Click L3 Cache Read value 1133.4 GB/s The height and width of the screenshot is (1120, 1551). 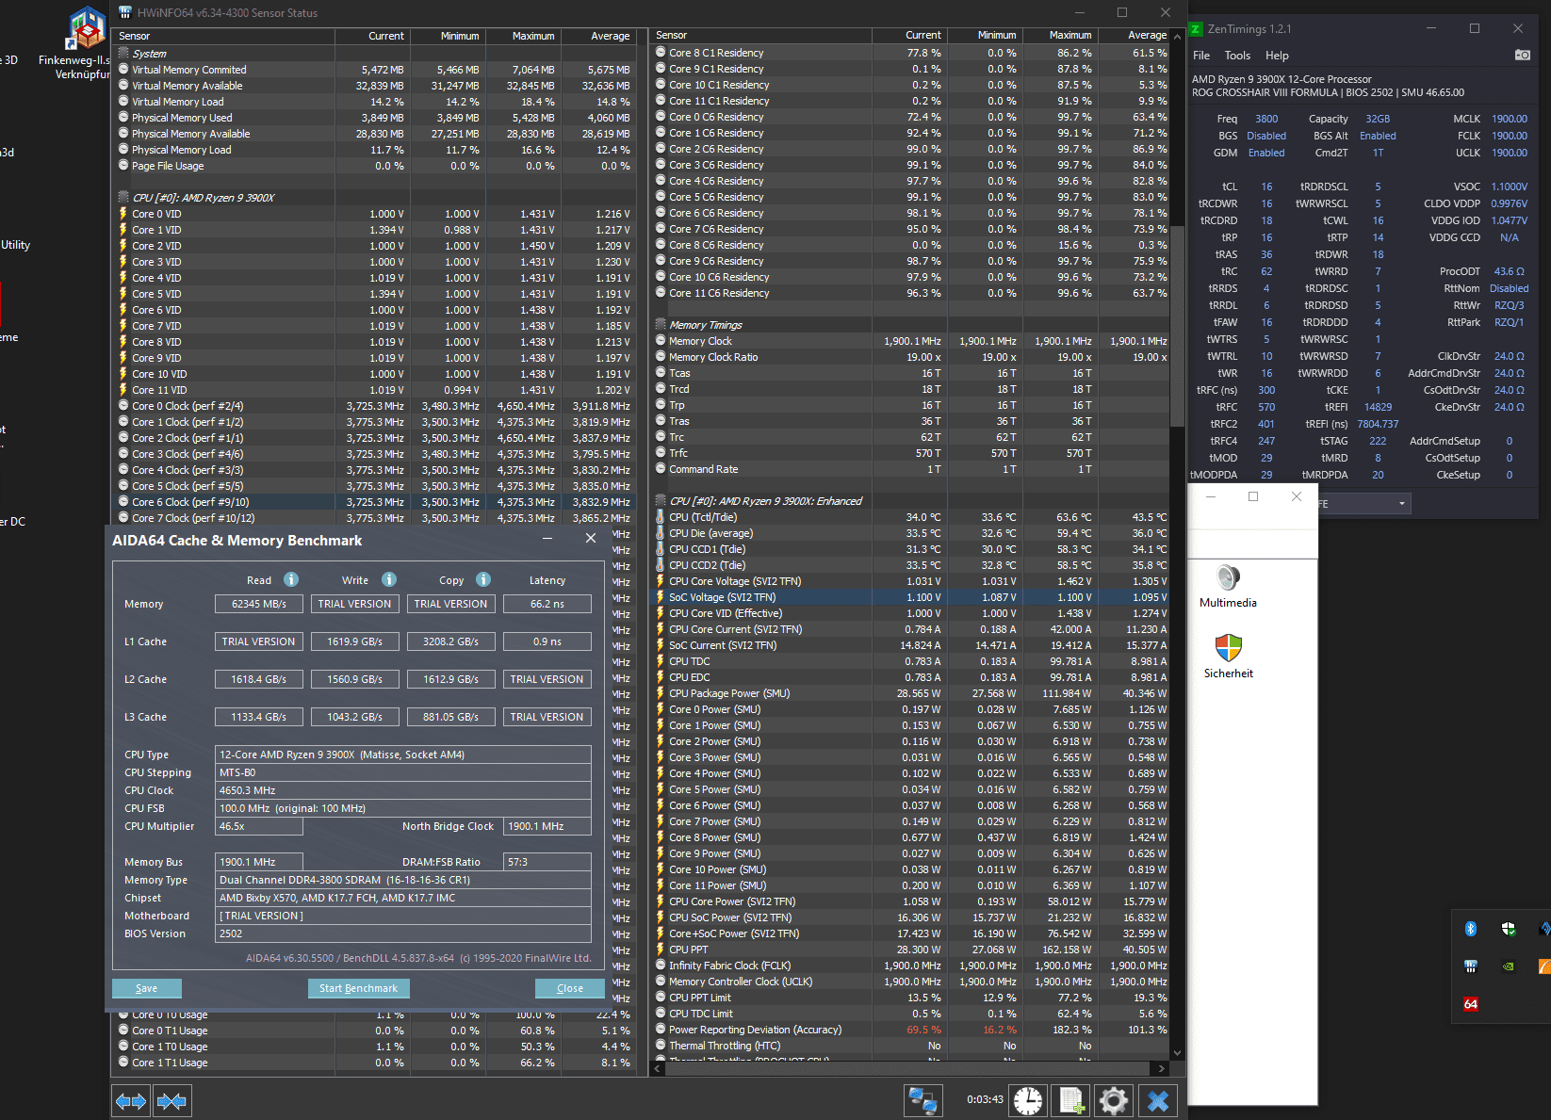pyautogui.click(x=259, y=717)
